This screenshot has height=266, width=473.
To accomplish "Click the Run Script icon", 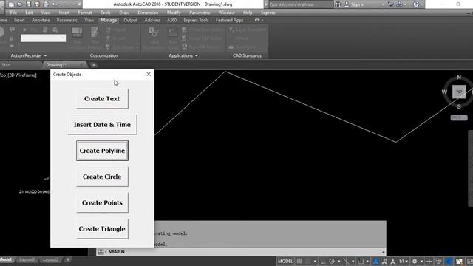I will [x=172, y=33].
